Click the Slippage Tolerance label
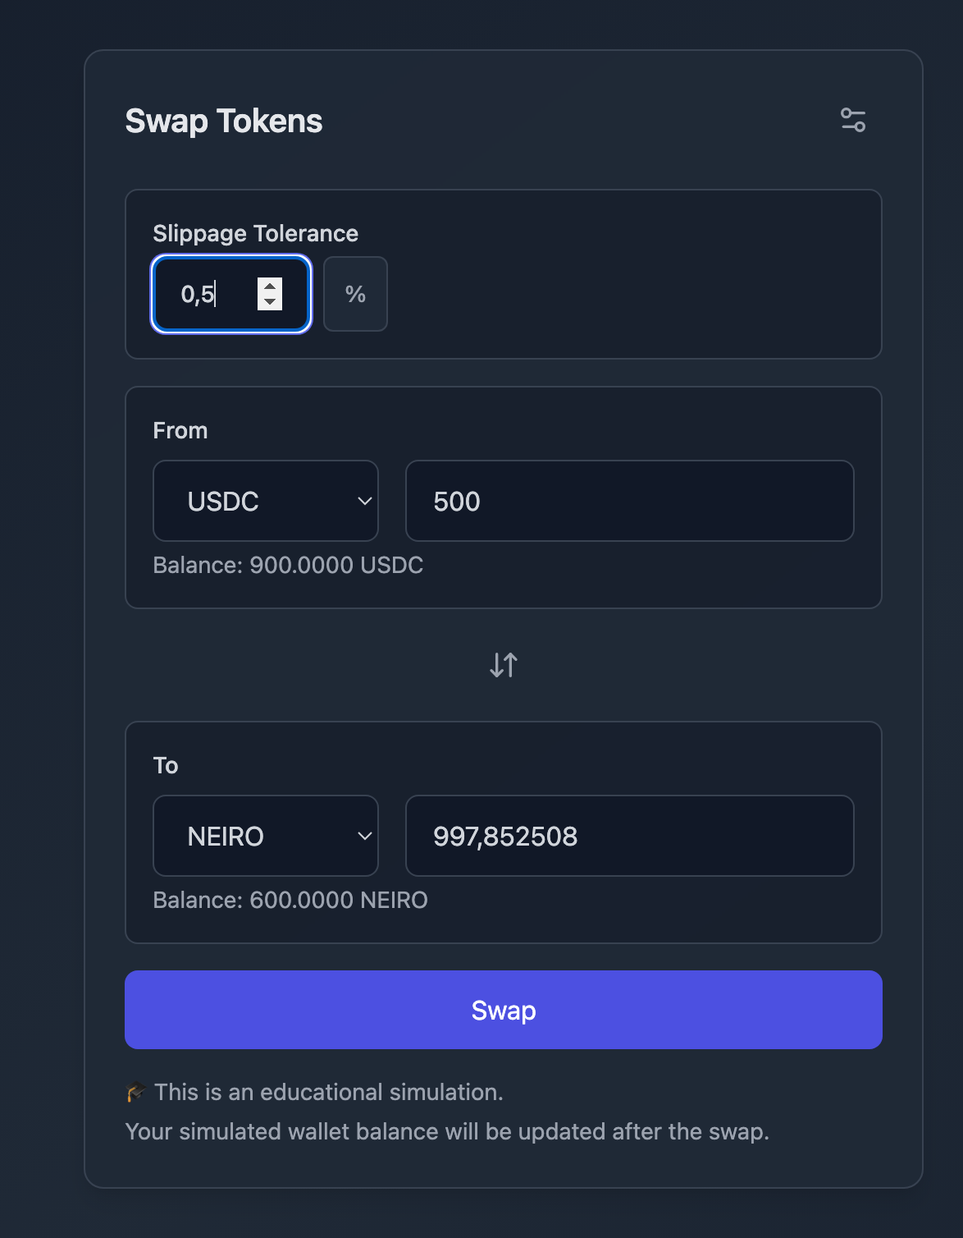This screenshot has height=1238, width=963. 255,234
